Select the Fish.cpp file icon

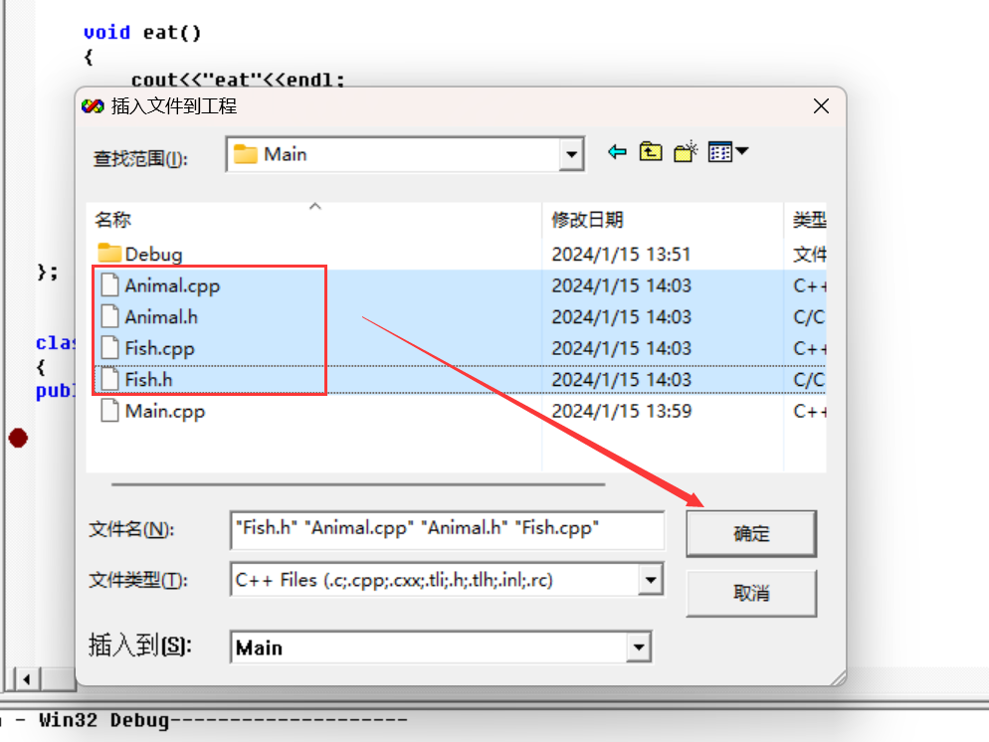click(109, 348)
